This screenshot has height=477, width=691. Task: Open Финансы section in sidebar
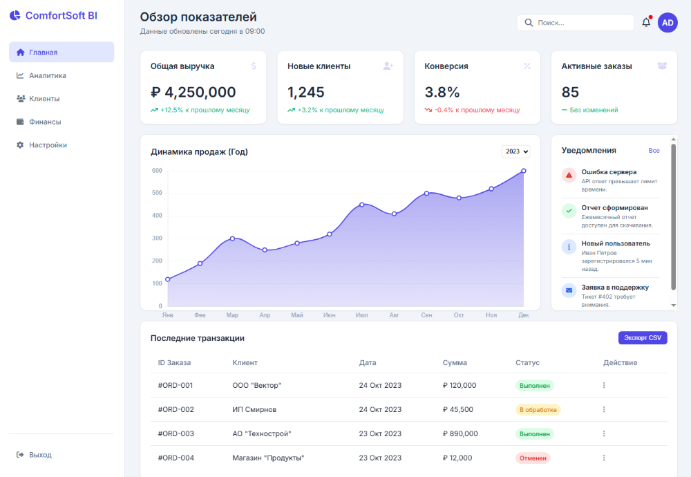45,122
